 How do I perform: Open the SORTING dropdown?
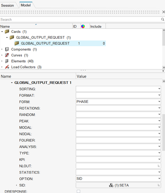118,89
